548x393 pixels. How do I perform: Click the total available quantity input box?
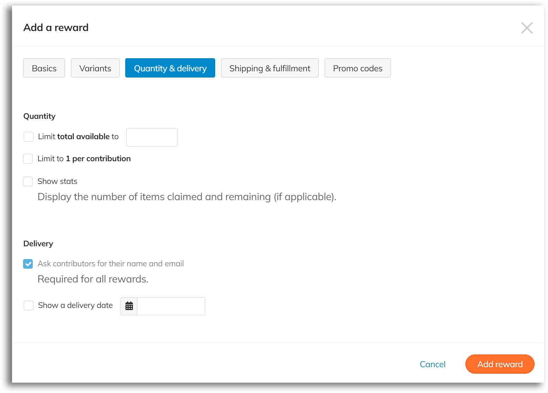coord(151,137)
